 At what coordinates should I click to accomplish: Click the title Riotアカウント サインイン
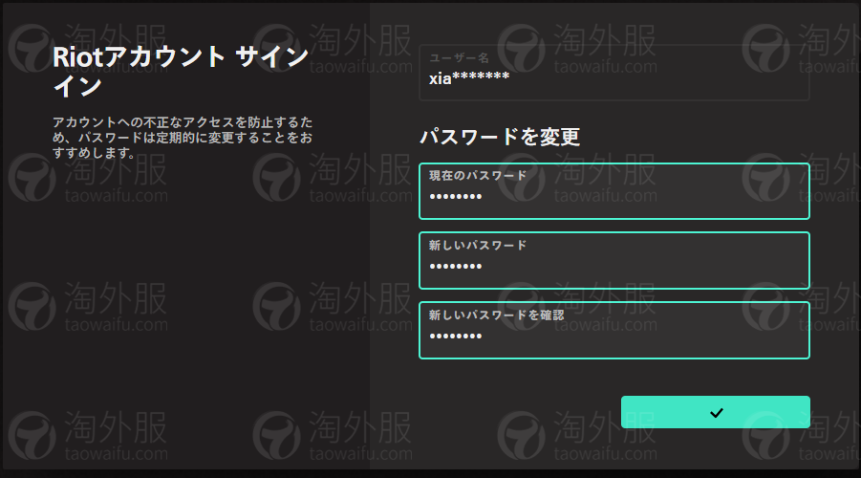181,72
